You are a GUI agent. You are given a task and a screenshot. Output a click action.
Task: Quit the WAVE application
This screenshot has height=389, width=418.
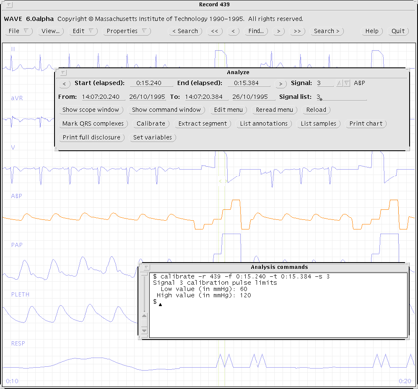[398, 31]
